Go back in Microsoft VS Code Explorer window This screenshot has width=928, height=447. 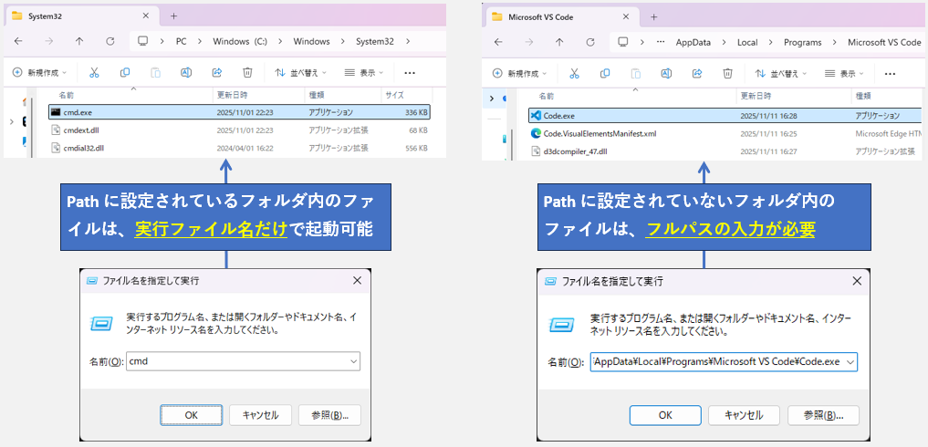click(498, 42)
